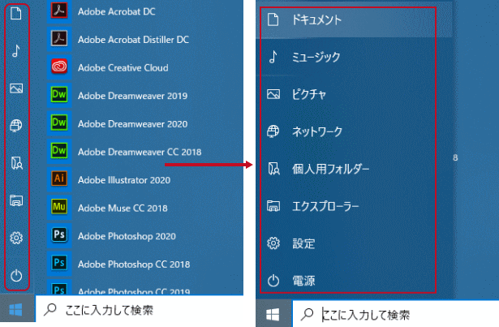Launch Adobe Illustrator 2020 icon

59,179
